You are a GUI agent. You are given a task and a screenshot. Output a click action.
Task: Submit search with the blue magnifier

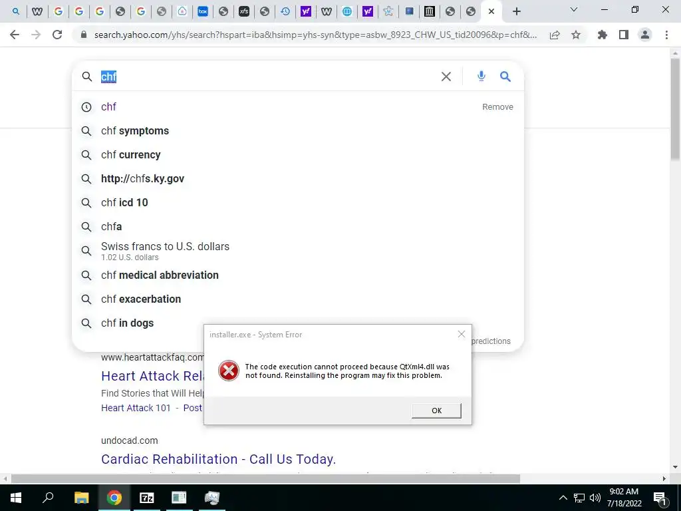point(505,77)
